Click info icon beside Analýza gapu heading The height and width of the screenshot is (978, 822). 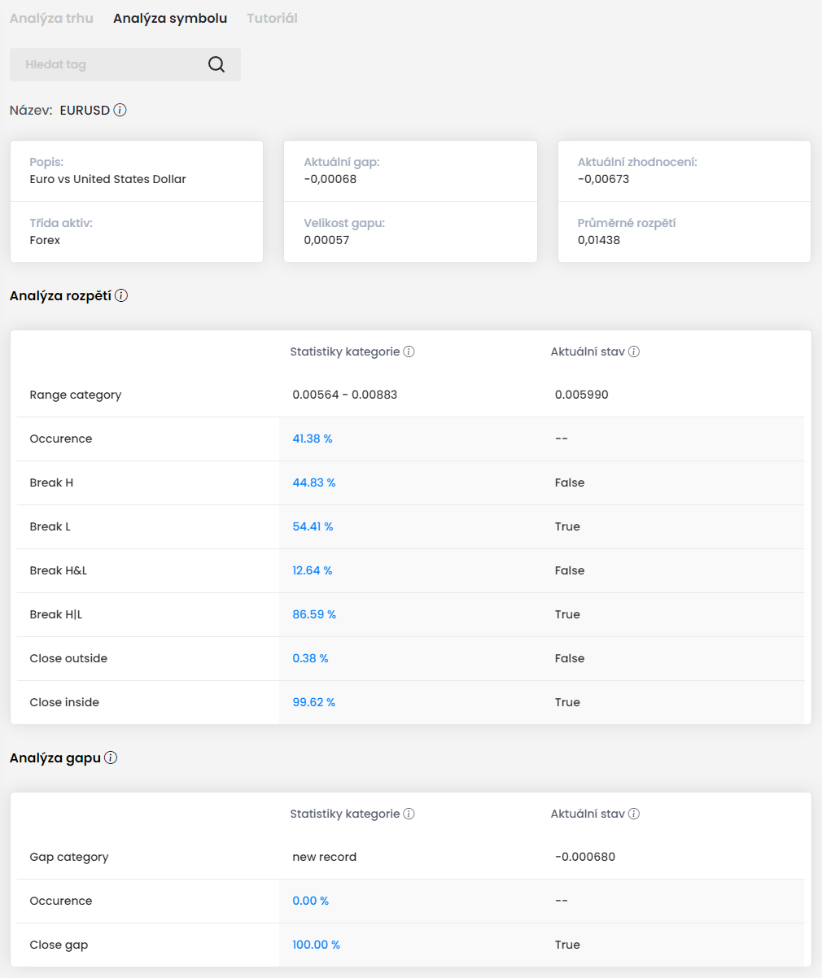pos(111,758)
